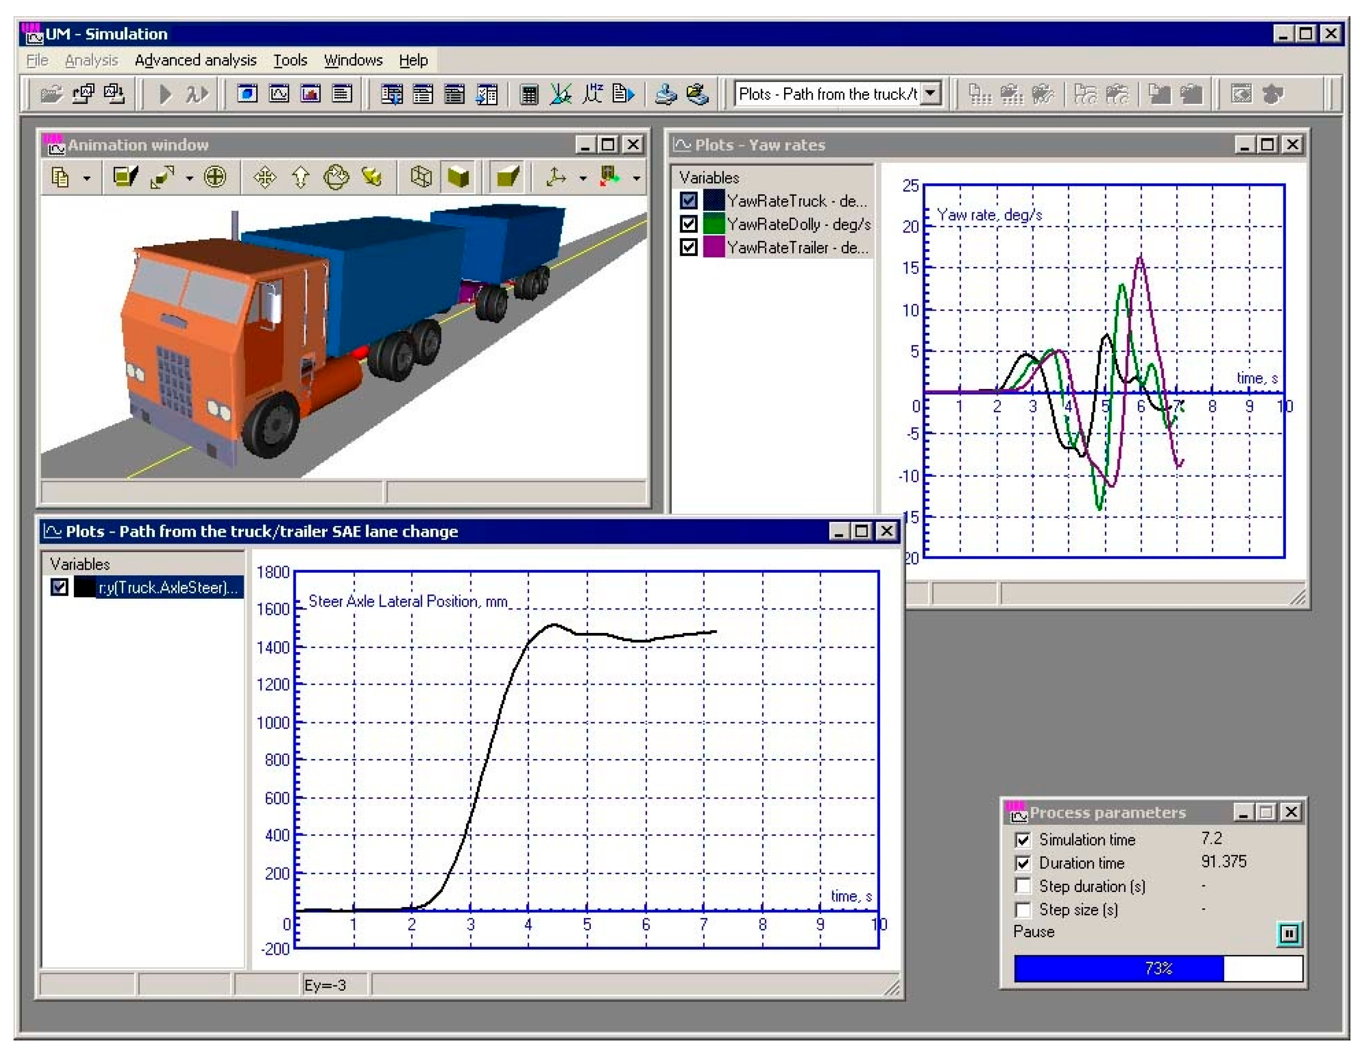Open the Tools menu
Viewport: 1365px width, 1054px height.
[290, 61]
